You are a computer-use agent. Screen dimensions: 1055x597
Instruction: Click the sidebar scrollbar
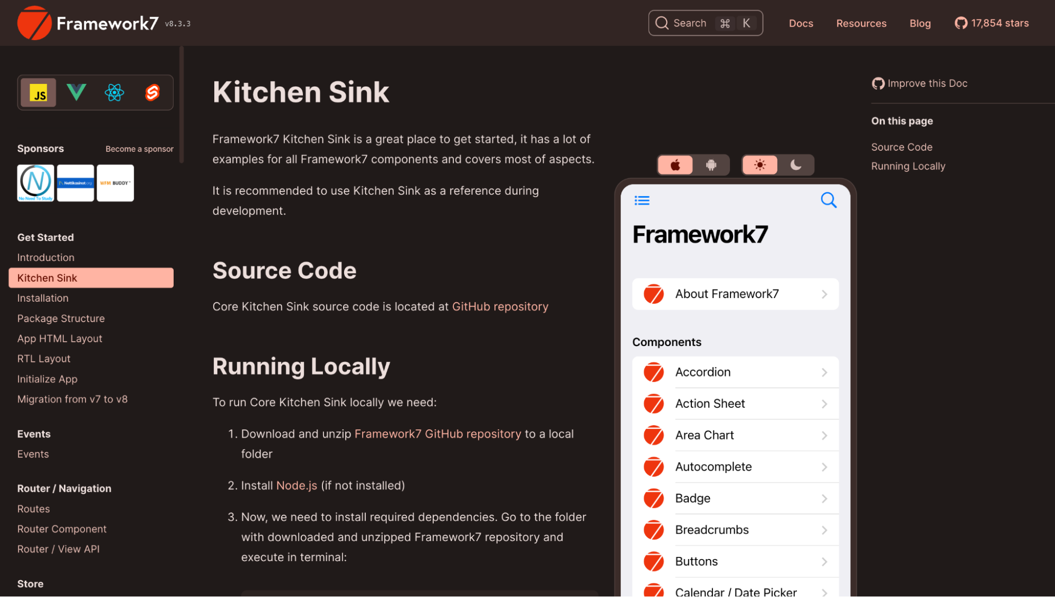[x=182, y=104]
